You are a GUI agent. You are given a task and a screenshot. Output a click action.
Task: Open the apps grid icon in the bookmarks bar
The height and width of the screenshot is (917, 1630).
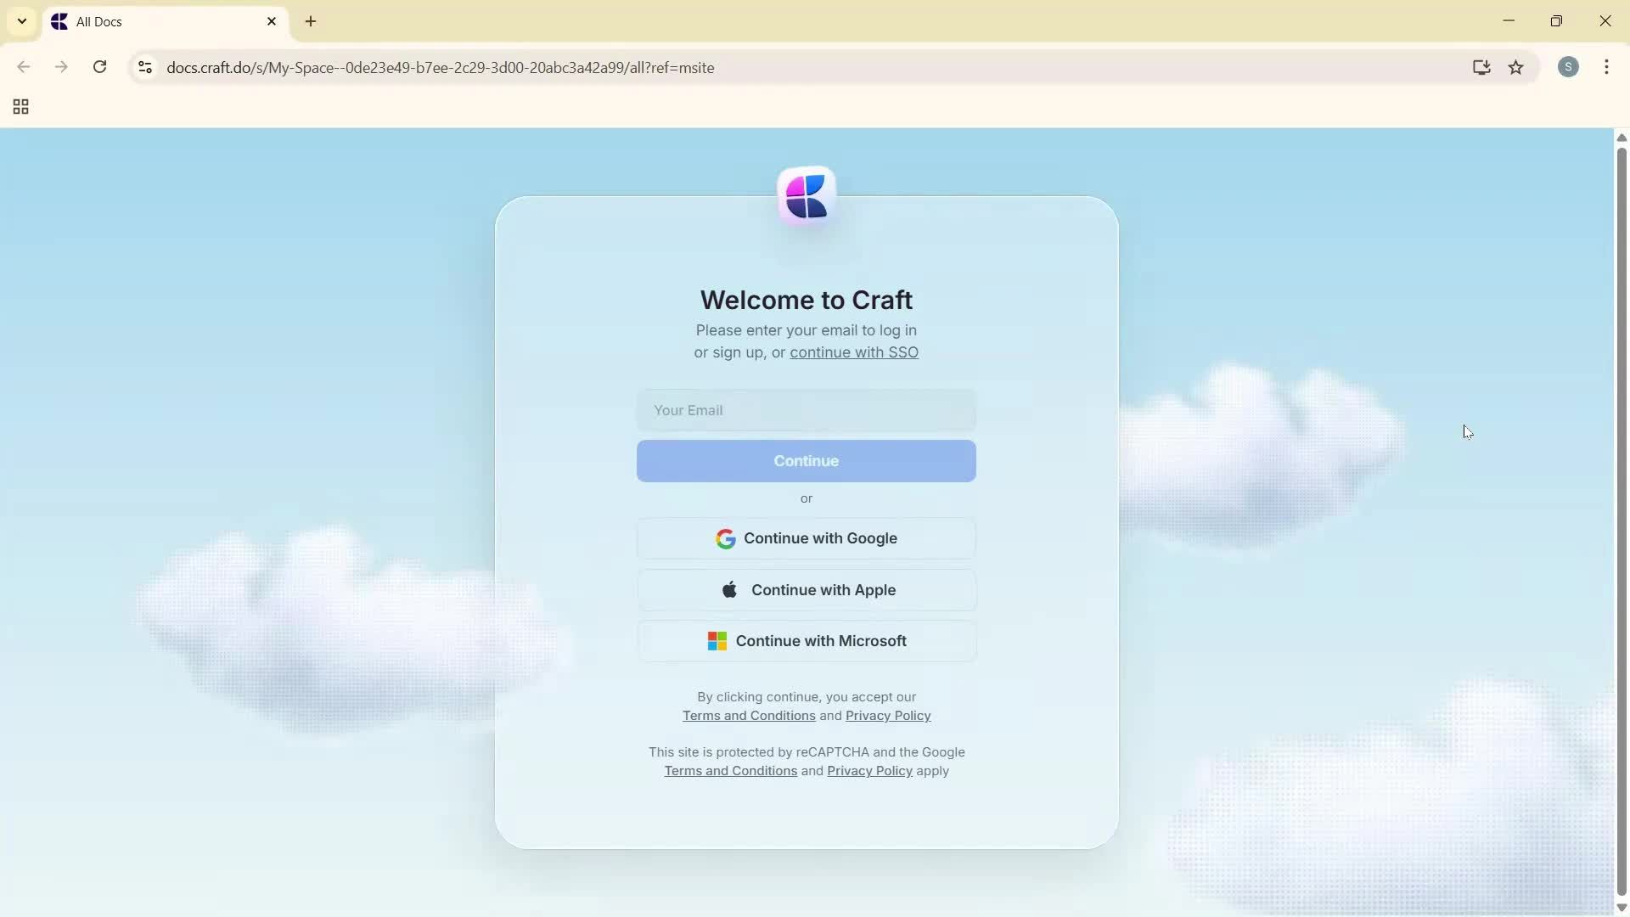click(x=21, y=107)
